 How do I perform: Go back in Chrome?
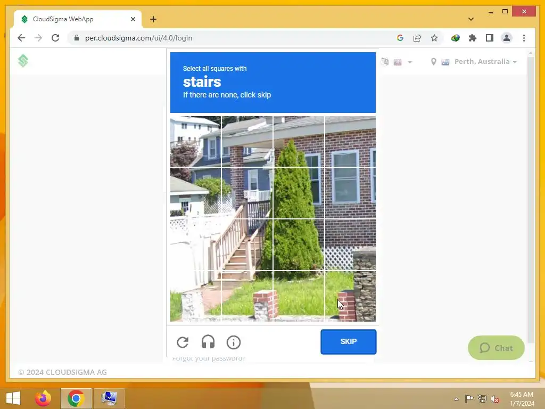click(21, 38)
